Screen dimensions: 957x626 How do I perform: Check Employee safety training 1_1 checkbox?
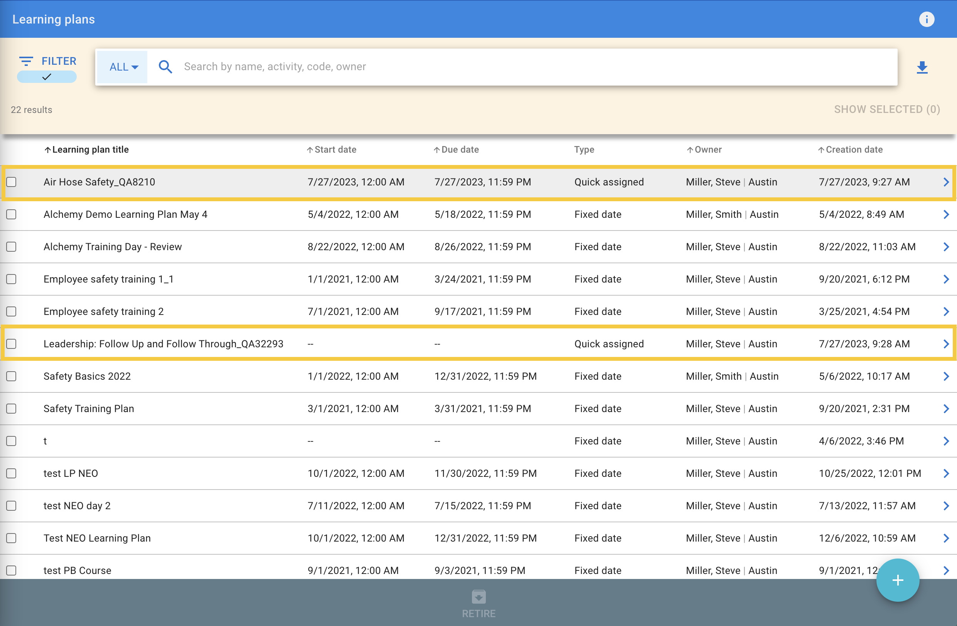pos(11,279)
